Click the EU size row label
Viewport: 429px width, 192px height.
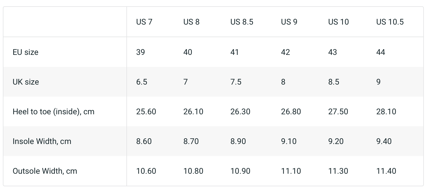[x=25, y=52]
